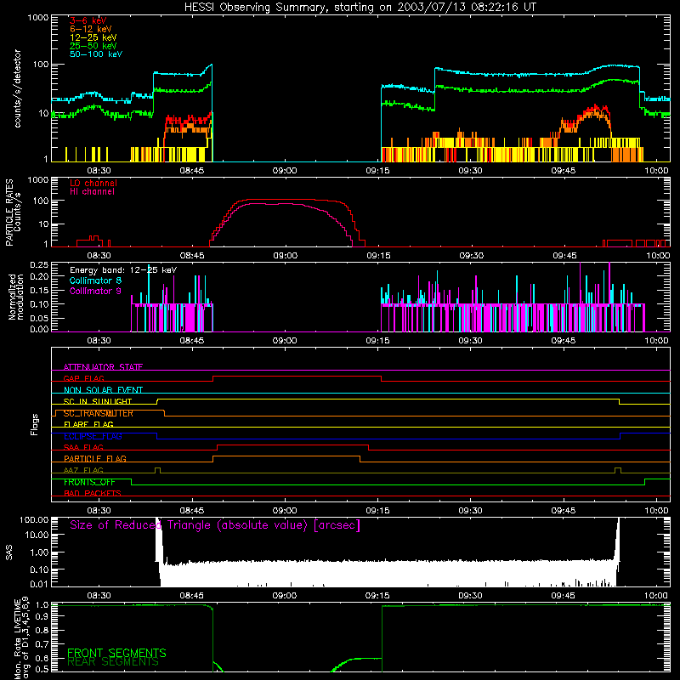Image resolution: width=680 pixels, height=680 pixels.
Task: Select the Collimator 9 legend entry
Action: click(96, 291)
